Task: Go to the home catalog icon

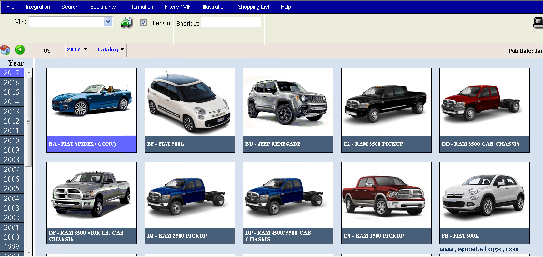Action: click(x=5, y=50)
